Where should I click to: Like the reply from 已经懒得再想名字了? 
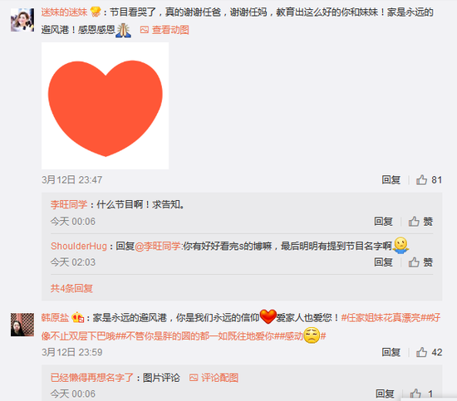pyautogui.click(x=415, y=394)
